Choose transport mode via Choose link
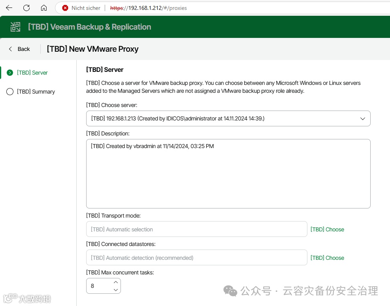The height and width of the screenshot is (306, 390). 327,229
